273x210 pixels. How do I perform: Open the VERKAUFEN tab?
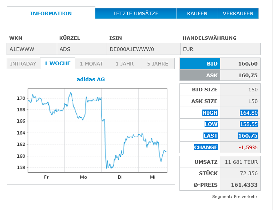[x=238, y=13]
